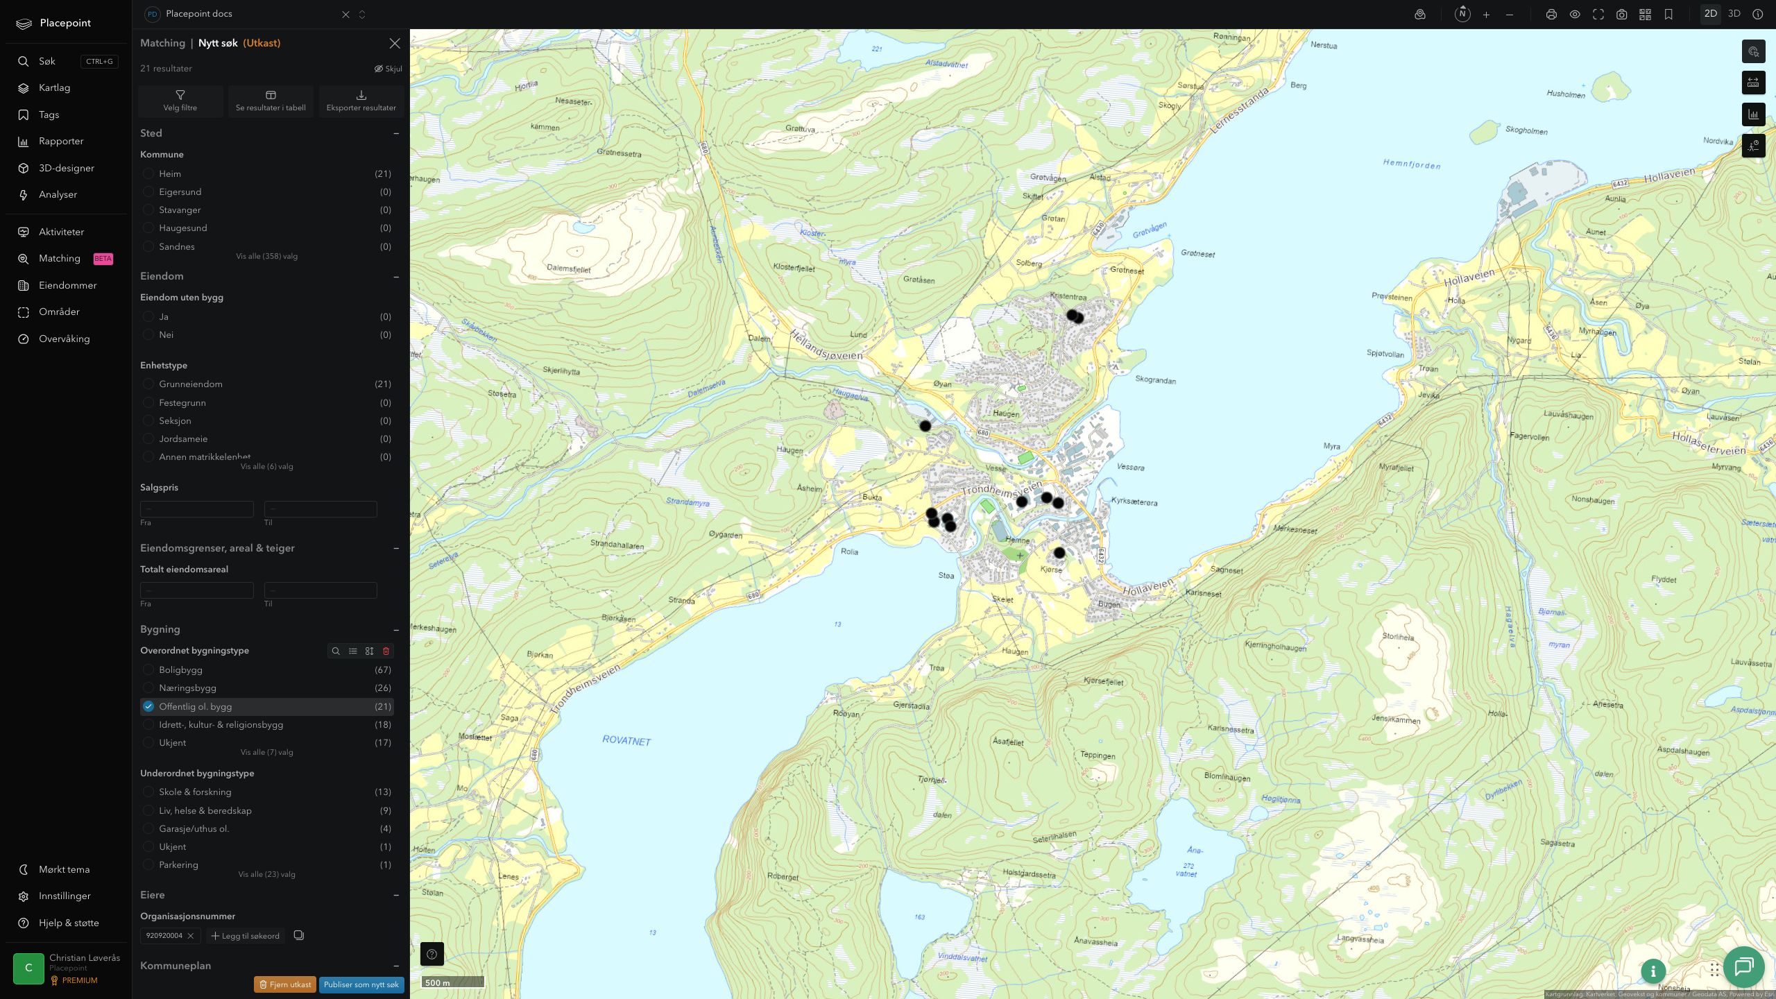Viewport: 1776px width, 999px height.
Task: Collapse the Kommuneplan section
Action: click(396, 966)
